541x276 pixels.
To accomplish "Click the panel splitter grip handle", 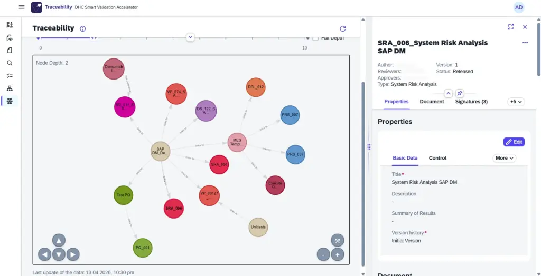I will click(369, 147).
